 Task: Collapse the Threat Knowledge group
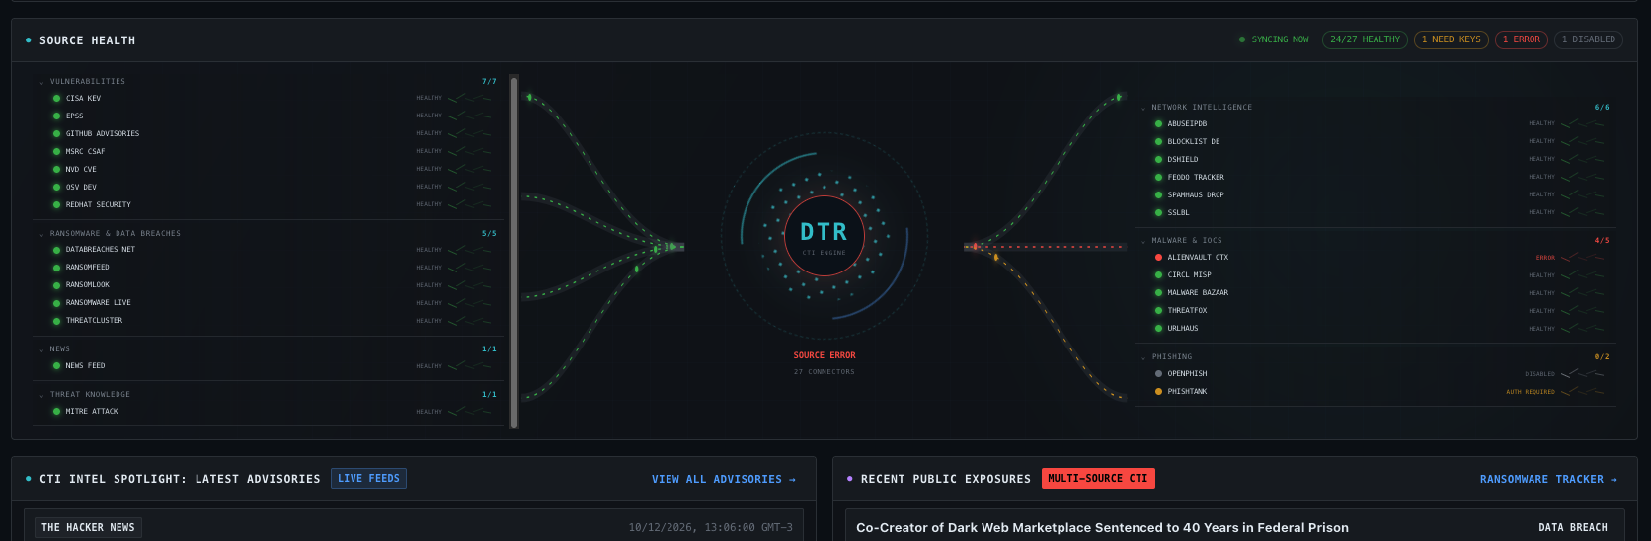click(41, 395)
